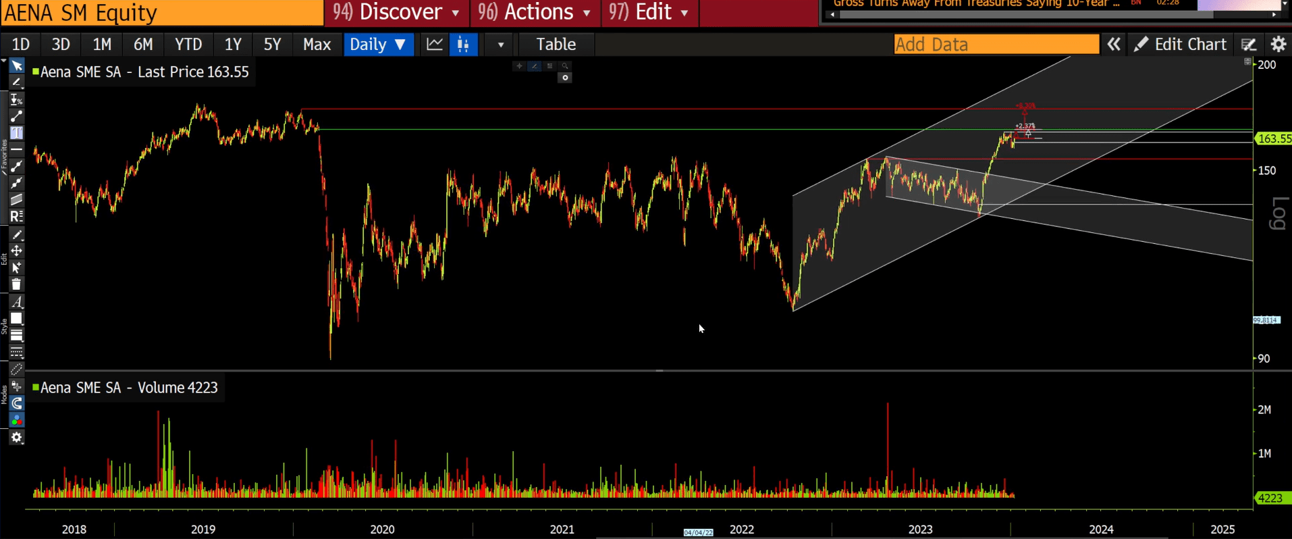Click the Add Data input field
1292x539 pixels.
996,45
